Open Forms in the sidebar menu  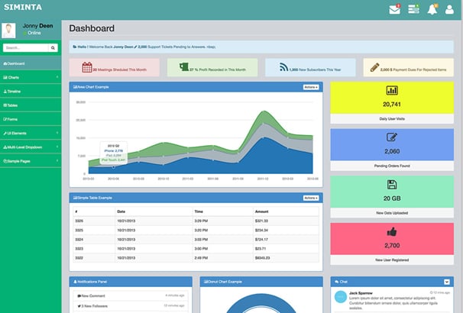31,119
